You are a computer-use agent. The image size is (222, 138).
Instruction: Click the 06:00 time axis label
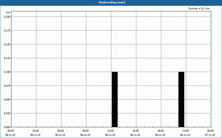click(x=61, y=131)
